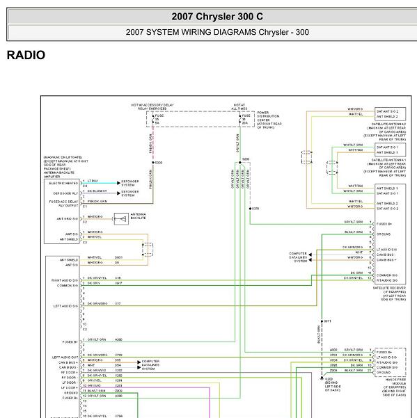Select the 'SATELLITE ANTENNA 2' caption
Image resolution: width=417 pixels, height=418 pixels.
[x=388, y=124]
